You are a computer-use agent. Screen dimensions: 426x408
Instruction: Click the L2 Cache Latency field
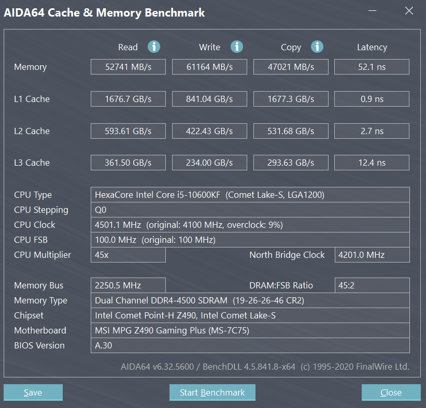tap(372, 130)
